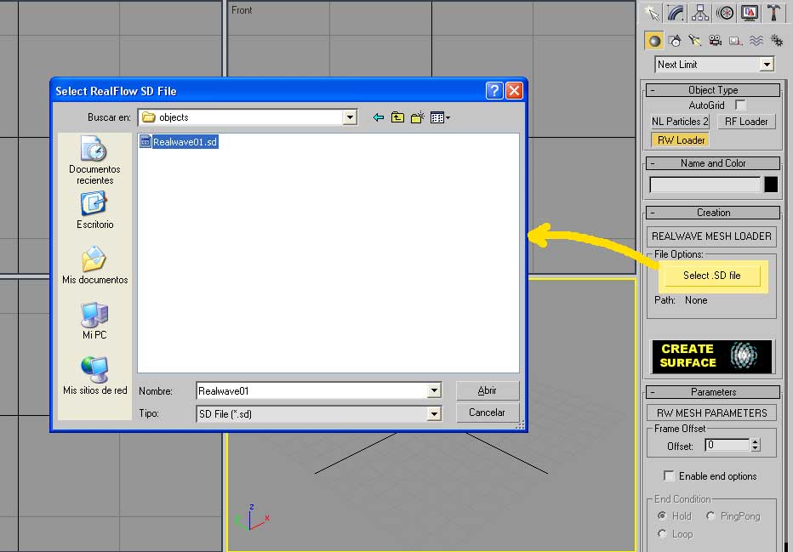Select the Geometry sphere category icon

(654, 41)
